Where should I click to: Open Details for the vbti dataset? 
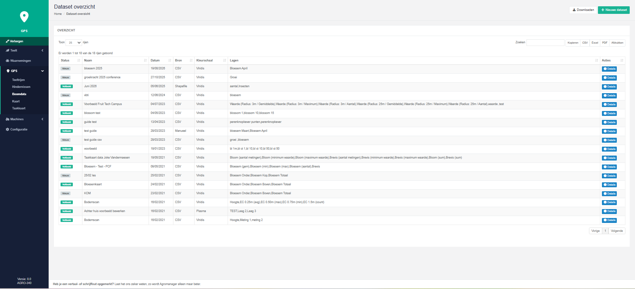pos(609,96)
